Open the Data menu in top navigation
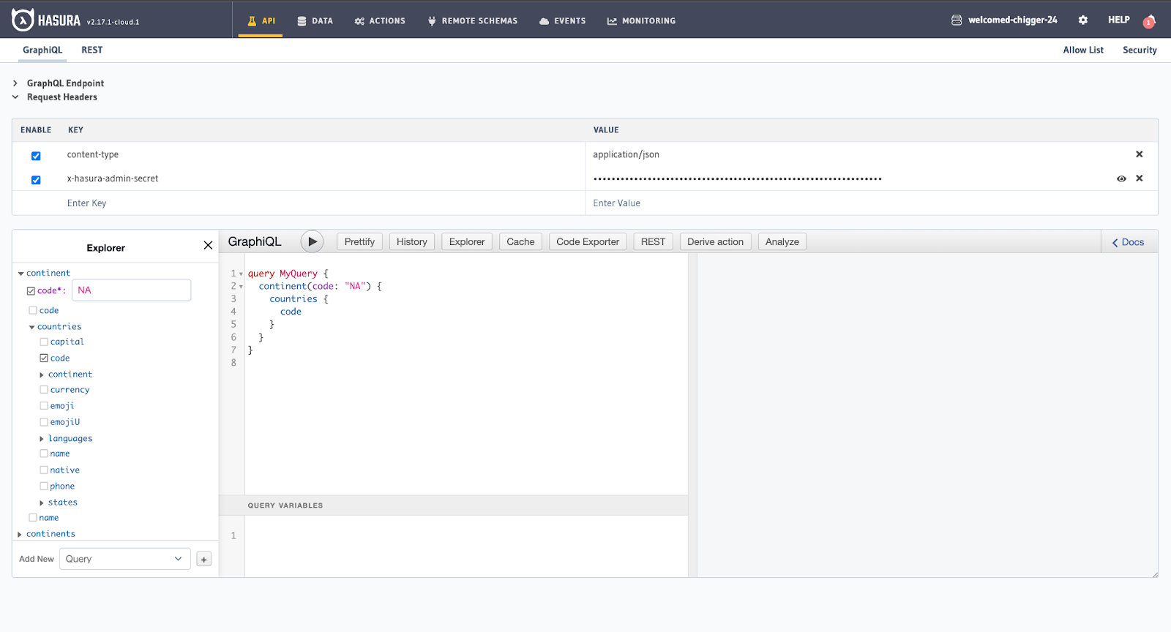The image size is (1171, 632). [315, 21]
